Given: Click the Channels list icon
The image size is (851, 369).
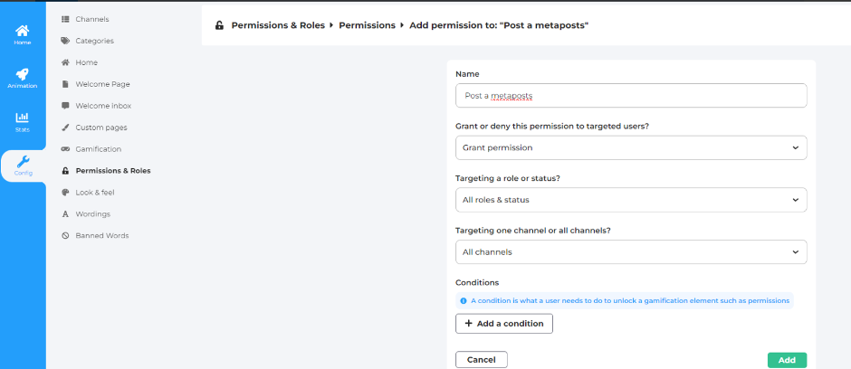Looking at the screenshot, I should pyautogui.click(x=65, y=19).
